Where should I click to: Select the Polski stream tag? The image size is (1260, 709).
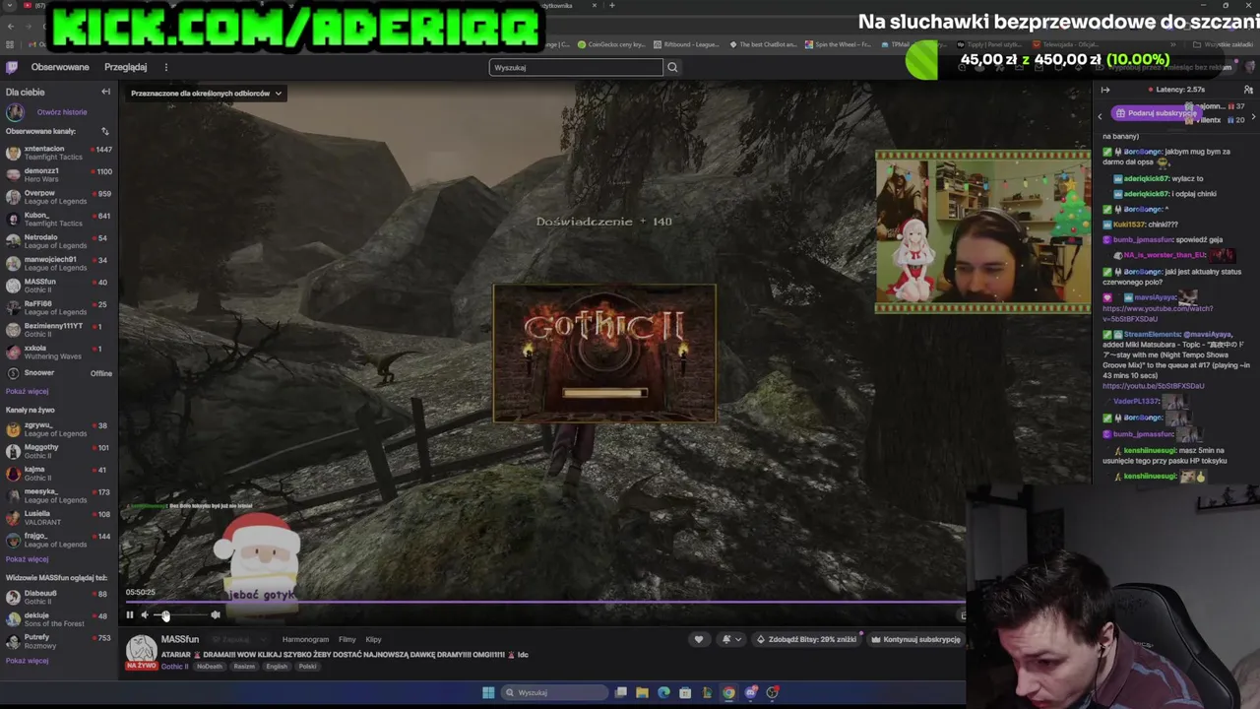pos(308,667)
